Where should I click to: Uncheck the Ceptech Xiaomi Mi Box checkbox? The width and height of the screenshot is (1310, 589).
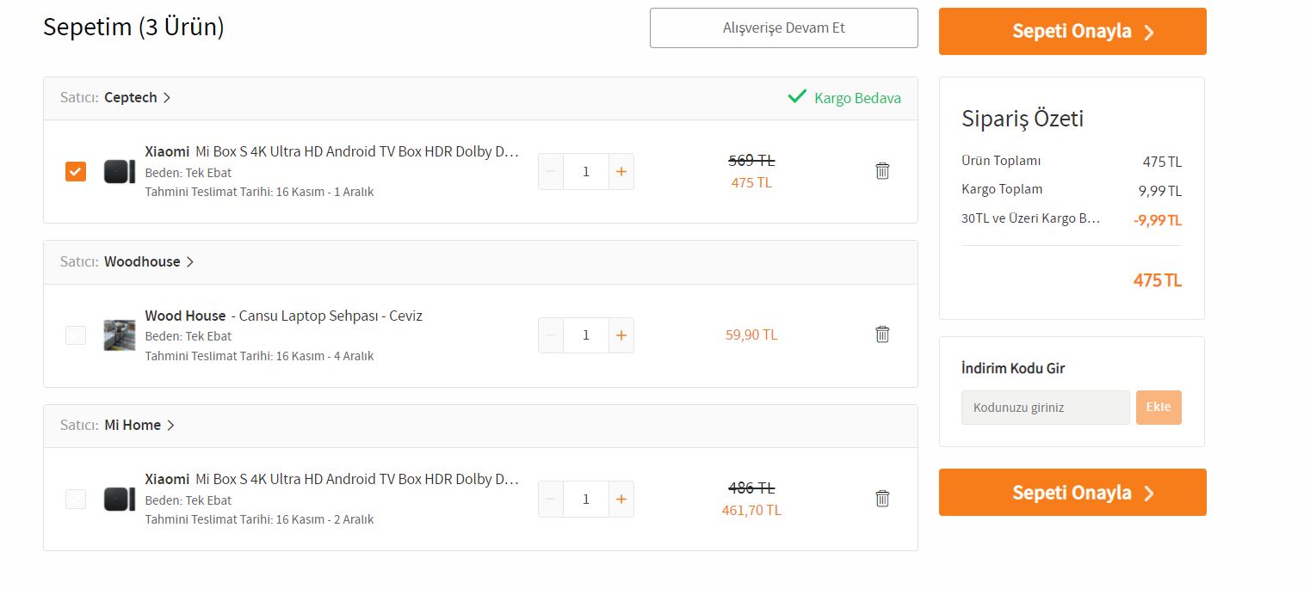[x=76, y=171]
